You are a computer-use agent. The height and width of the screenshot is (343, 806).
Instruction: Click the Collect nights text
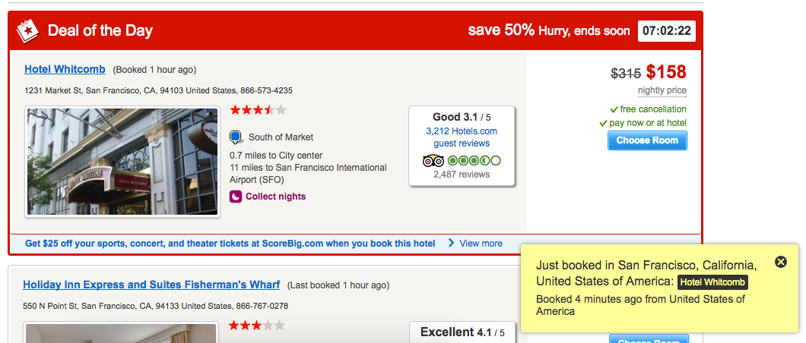tap(275, 197)
